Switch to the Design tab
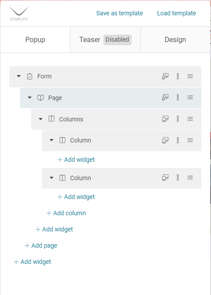This screenshot has width=211, height=295. click(x=175, y=40)
